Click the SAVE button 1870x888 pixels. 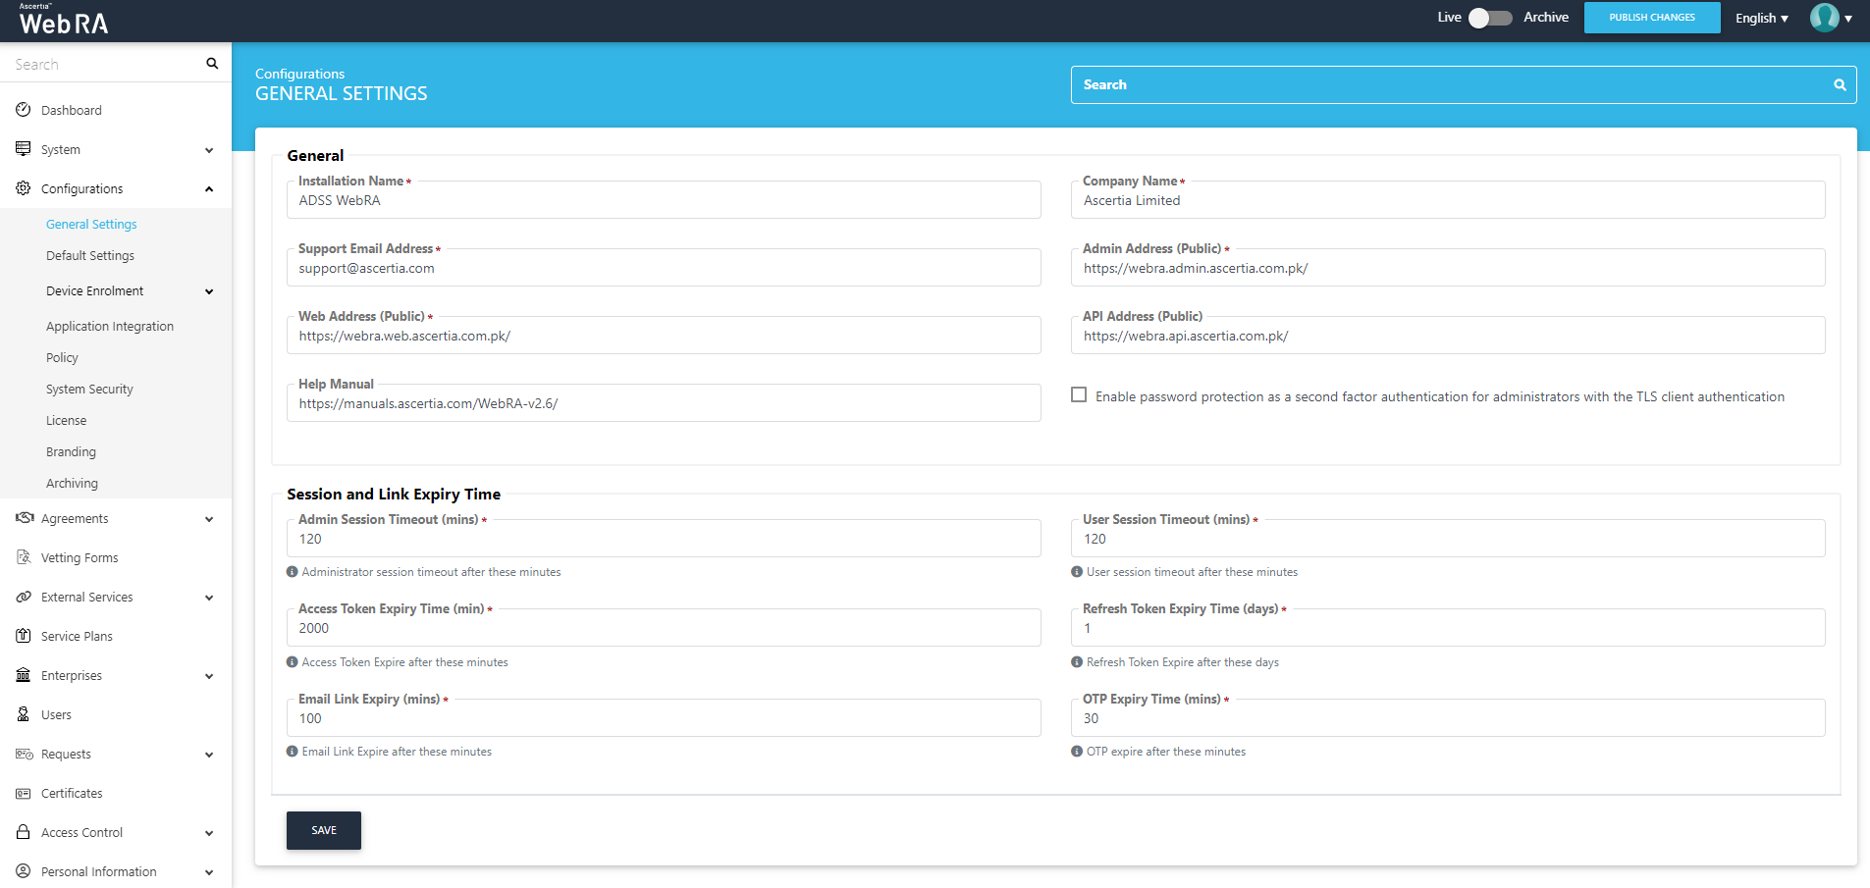324,830
